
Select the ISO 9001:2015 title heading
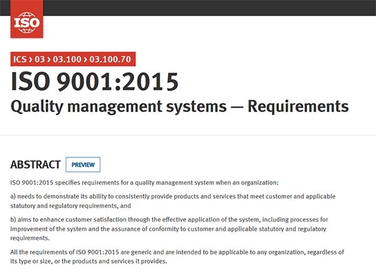pos(95,82)
